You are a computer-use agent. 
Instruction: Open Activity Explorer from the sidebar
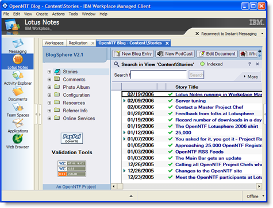18,78
